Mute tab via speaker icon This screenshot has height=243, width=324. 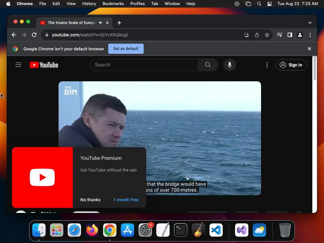point(100,23)
